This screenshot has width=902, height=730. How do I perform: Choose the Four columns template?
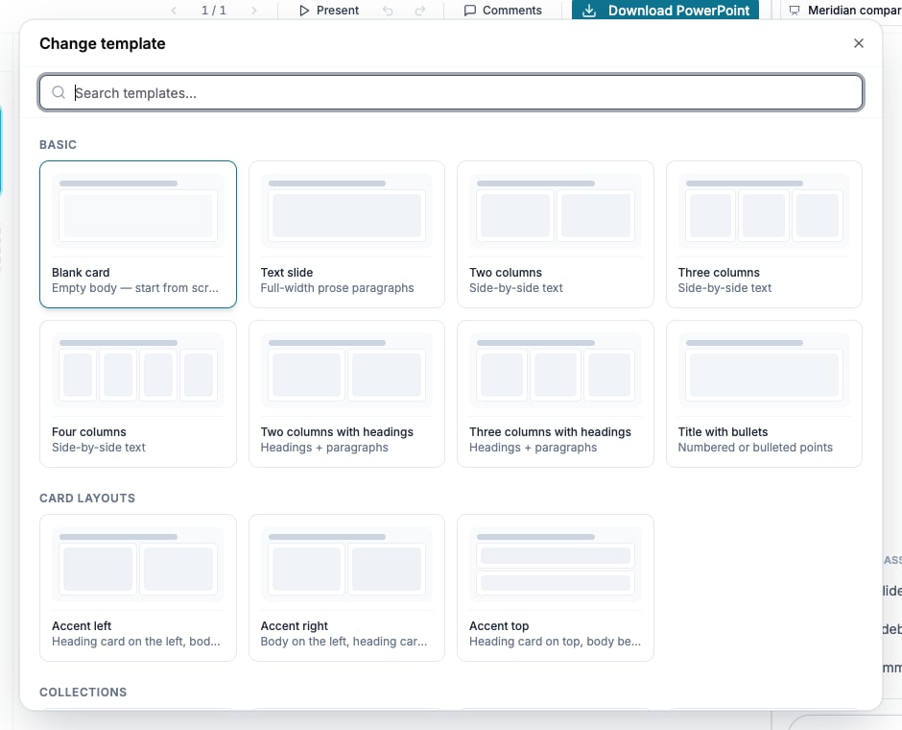click(x=138, y=394)
